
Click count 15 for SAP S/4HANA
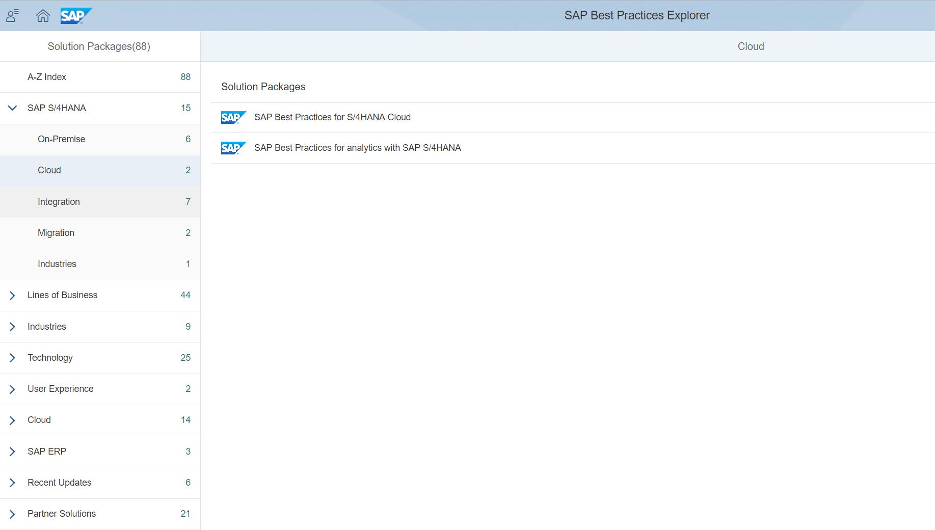[185, 108]
